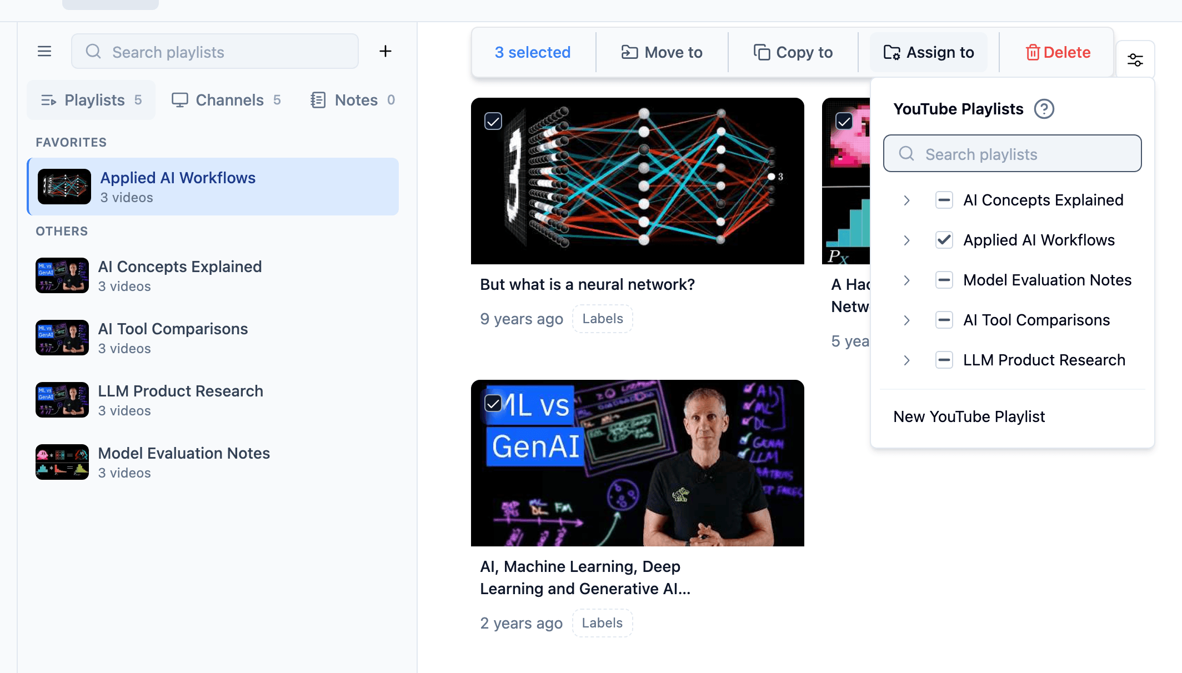
Task: Open the hamburger menu icon
Action: 44,52
